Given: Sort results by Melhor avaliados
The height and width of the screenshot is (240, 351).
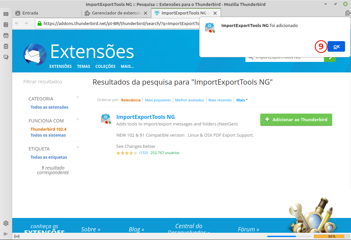Looking at the screenshot, I should [190, 100].
